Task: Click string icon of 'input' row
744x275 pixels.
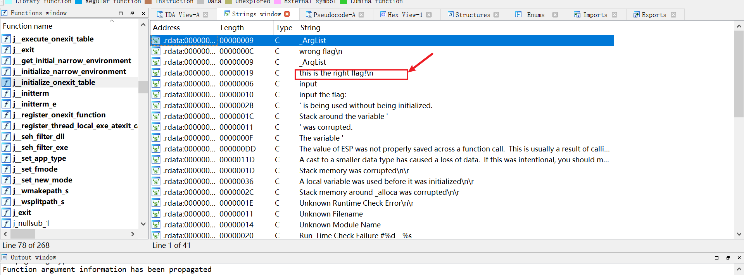Action: pos(156,84)
